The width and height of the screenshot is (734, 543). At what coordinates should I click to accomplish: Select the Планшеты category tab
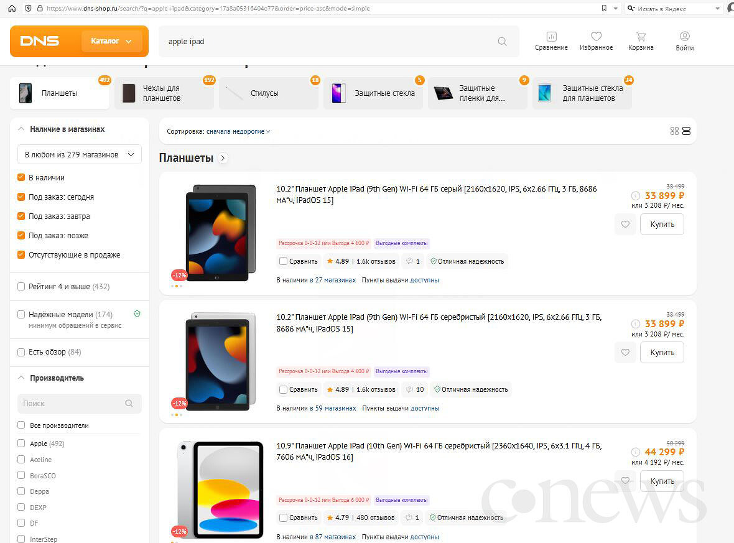[60, 93]
